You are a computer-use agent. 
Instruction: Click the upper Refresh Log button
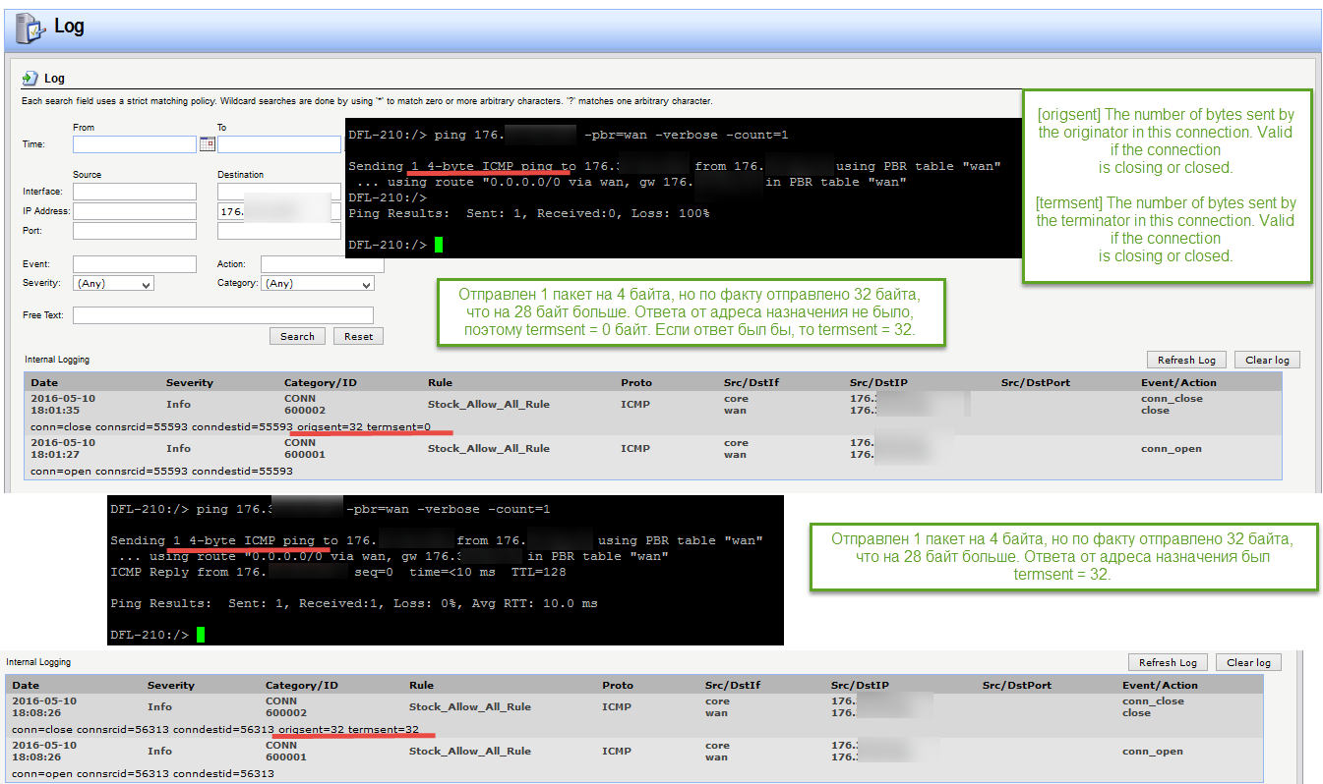click(x=1185, y=360)
